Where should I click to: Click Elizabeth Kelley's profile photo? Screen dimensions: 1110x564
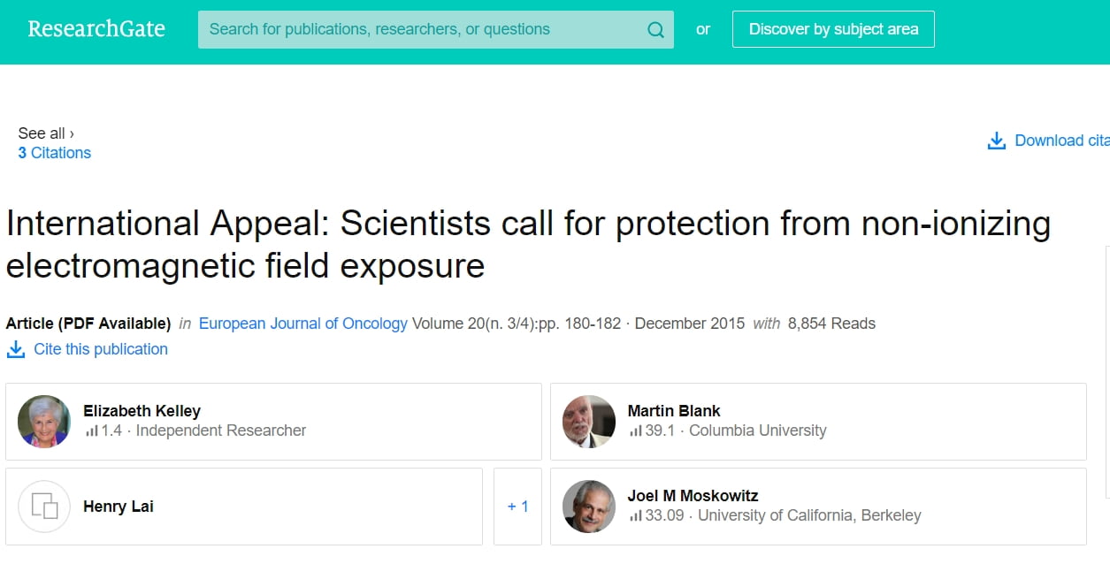click(x=44, y=422)
